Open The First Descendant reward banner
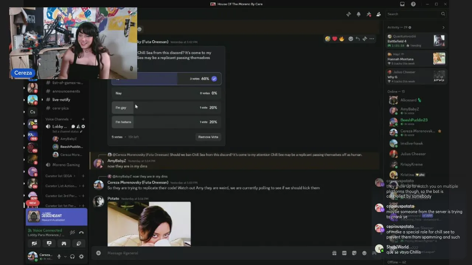Viewport: 472px width, 265px height. point(56,217)
